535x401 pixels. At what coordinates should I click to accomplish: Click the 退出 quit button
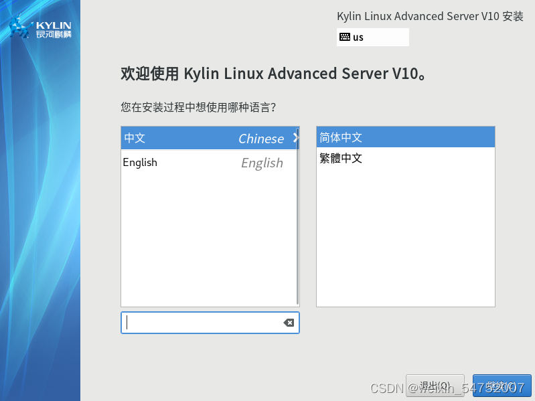click(435, 386)
